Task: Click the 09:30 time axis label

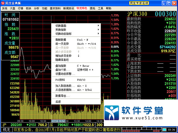Action: point(20,121)
